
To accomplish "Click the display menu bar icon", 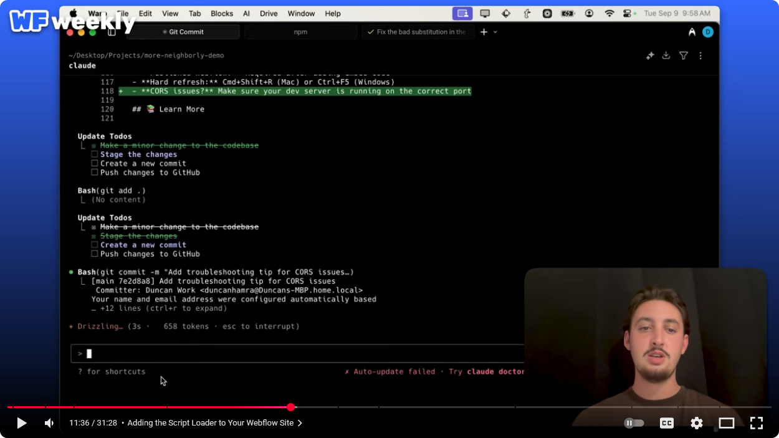I will (485, 13).
